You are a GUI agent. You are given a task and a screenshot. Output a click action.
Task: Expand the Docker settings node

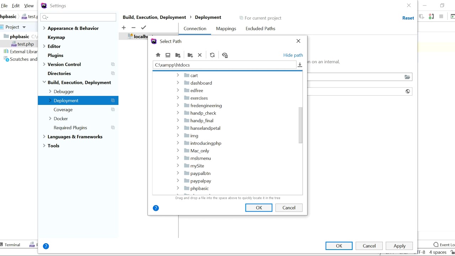(x=50, y=118)
